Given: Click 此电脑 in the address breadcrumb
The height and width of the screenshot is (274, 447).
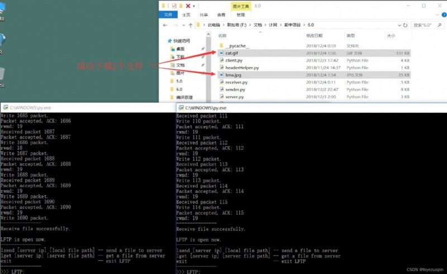Looking at the screenshot, I should (214, 25).
